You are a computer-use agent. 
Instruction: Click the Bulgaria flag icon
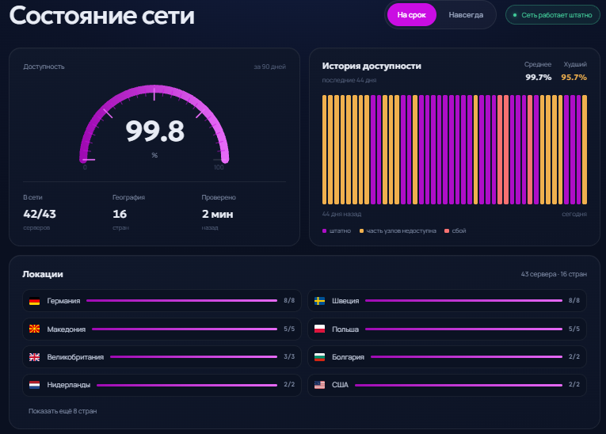point(319,357)
